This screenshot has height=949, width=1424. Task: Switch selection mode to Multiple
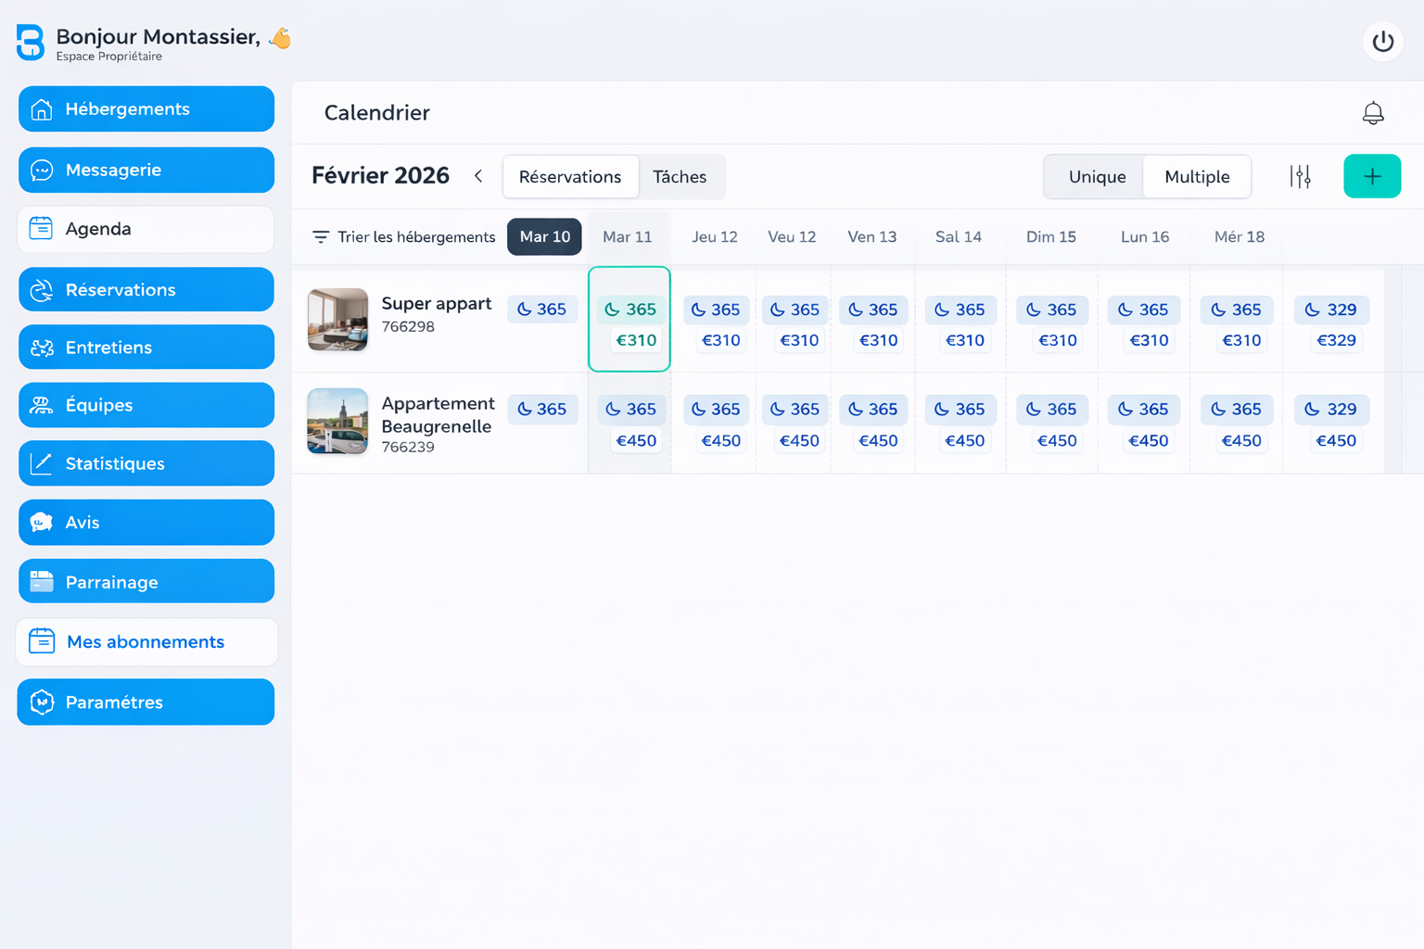pos(1197,176)
